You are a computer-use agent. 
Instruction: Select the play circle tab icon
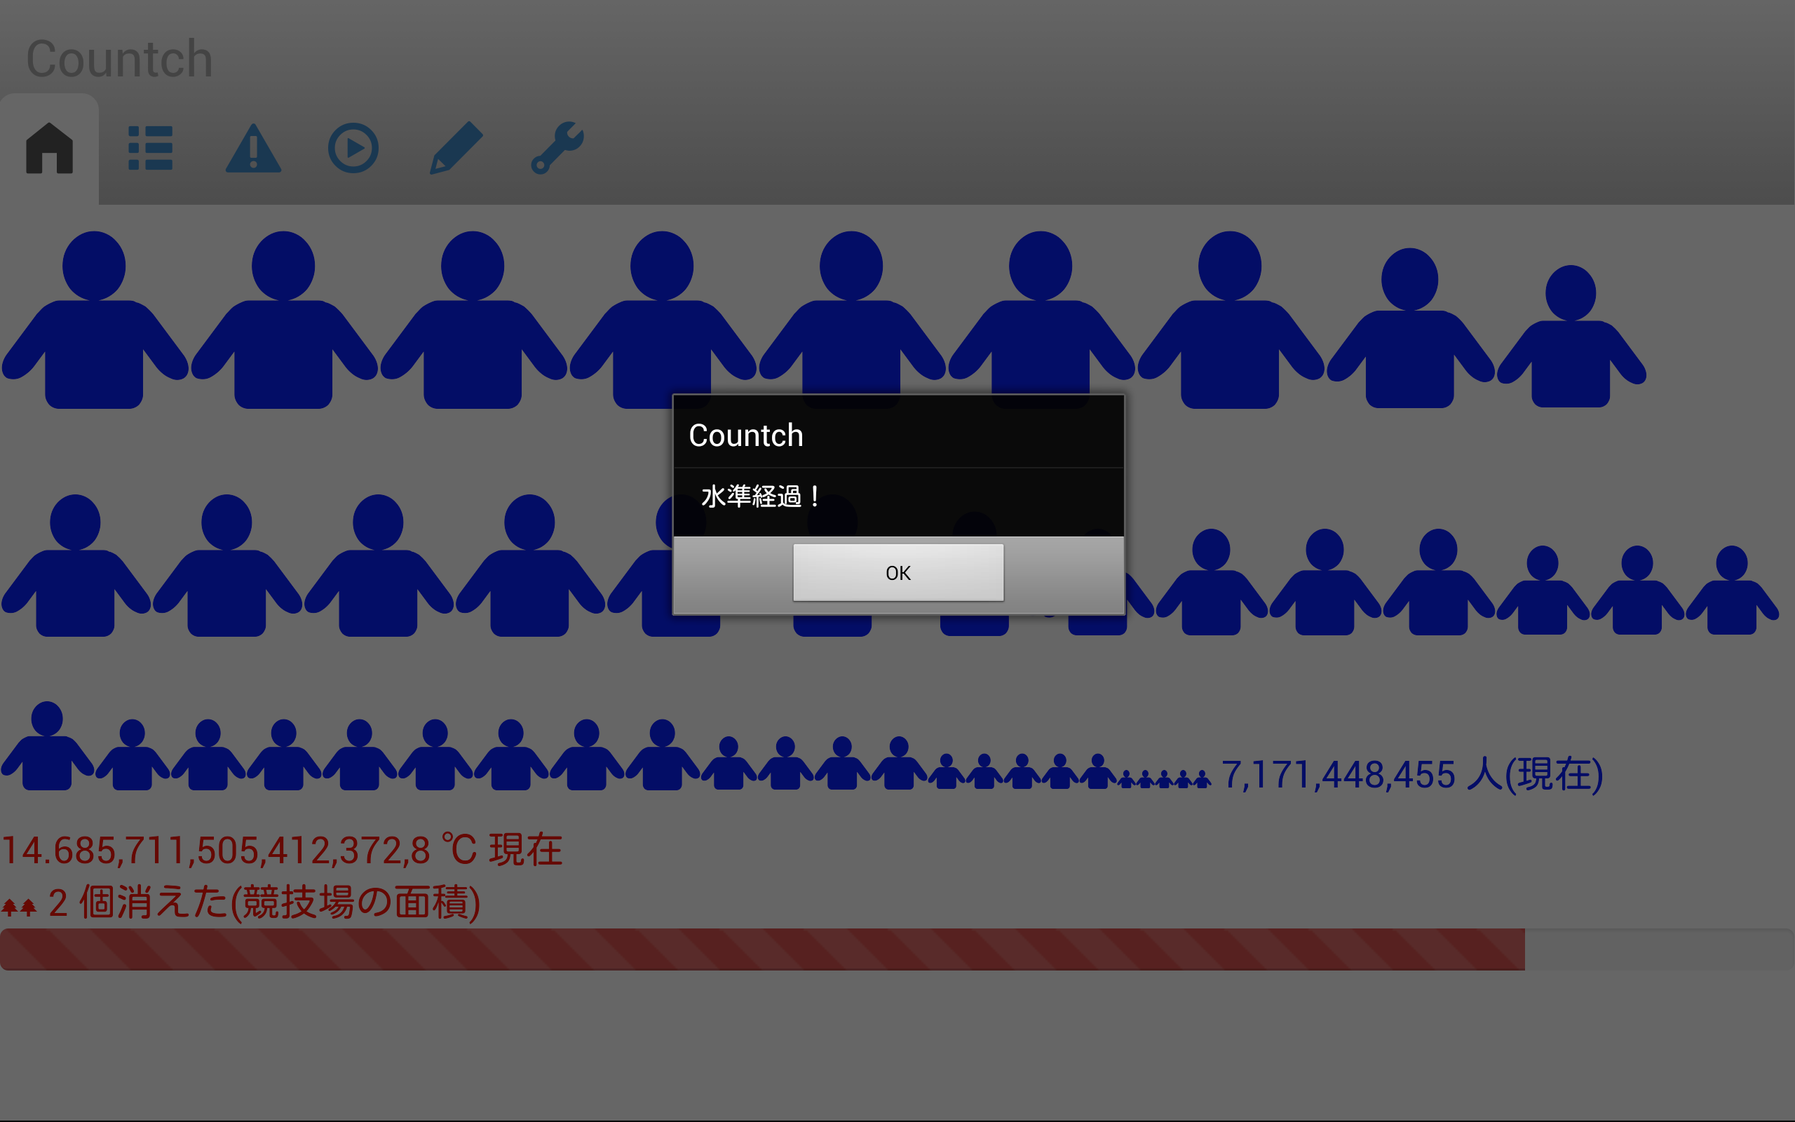click(353, 149)
